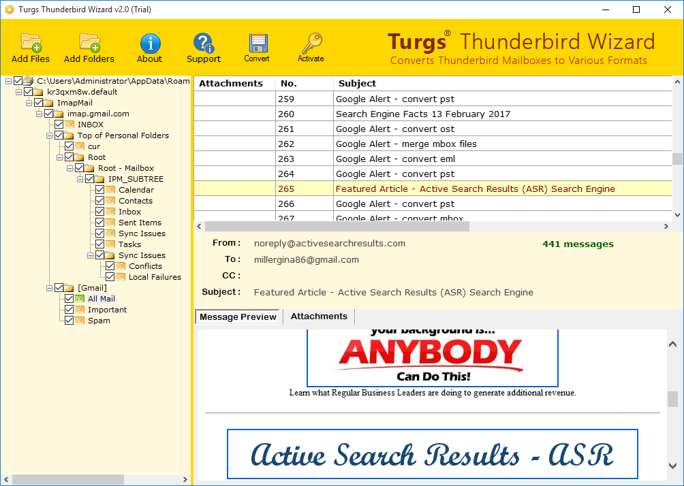Click the Convert floppy disk icon
The width and height of the screenshot is (684, 486).
(258, 43)
